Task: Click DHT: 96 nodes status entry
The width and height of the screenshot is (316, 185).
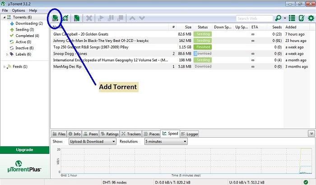Action: [115, 182]
